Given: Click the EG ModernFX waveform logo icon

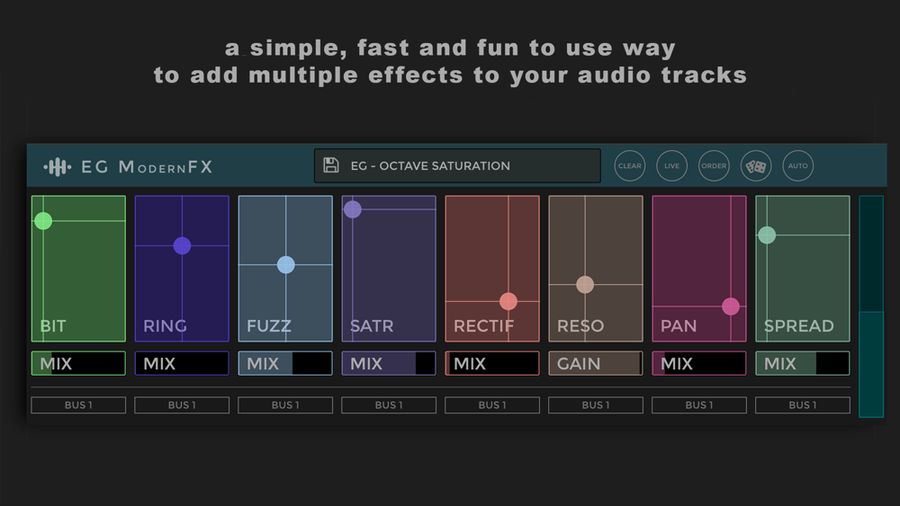Looking at the screenshot, I should click(58, 167).
